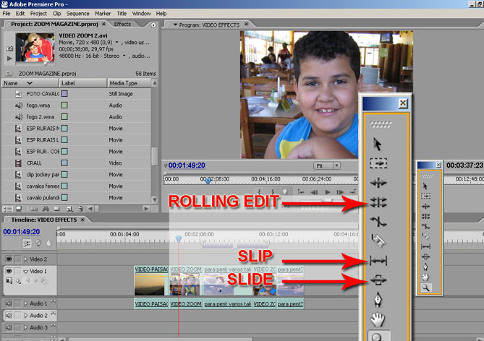Toggle lock box on Video 1 track

[18, 271]
